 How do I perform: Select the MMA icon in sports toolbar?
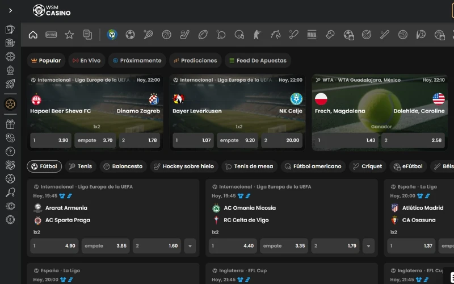[312, 35]
